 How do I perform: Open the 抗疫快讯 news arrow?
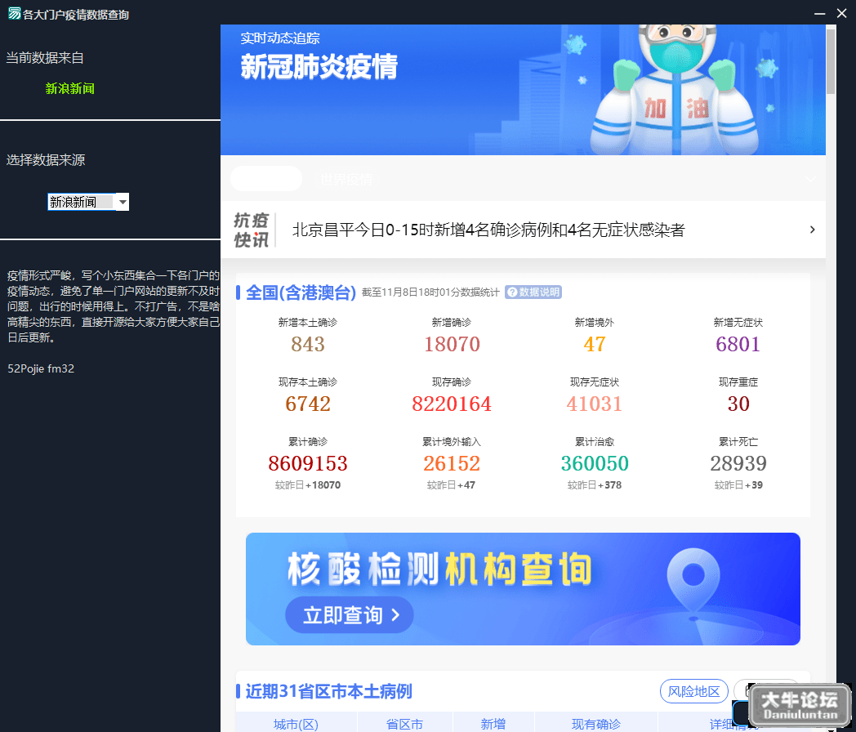(x=813, y=230)
